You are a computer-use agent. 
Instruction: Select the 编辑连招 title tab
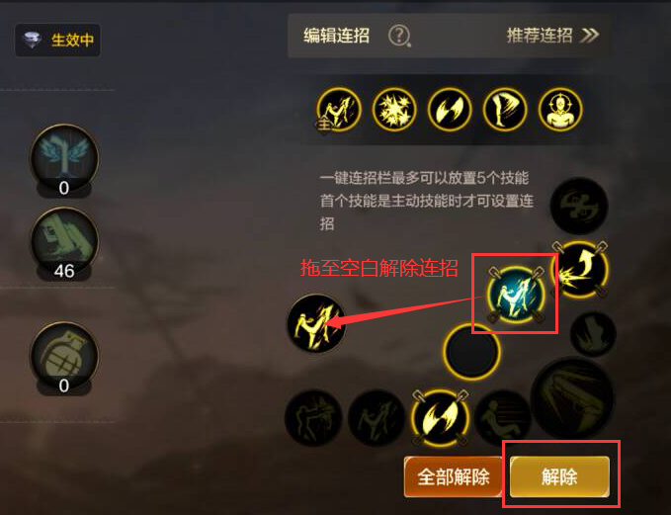pos(336,36)
